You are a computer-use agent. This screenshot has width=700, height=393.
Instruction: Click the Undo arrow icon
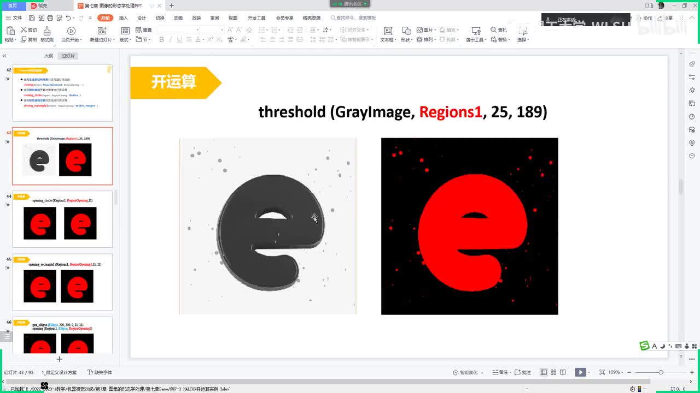coord(68,17)
